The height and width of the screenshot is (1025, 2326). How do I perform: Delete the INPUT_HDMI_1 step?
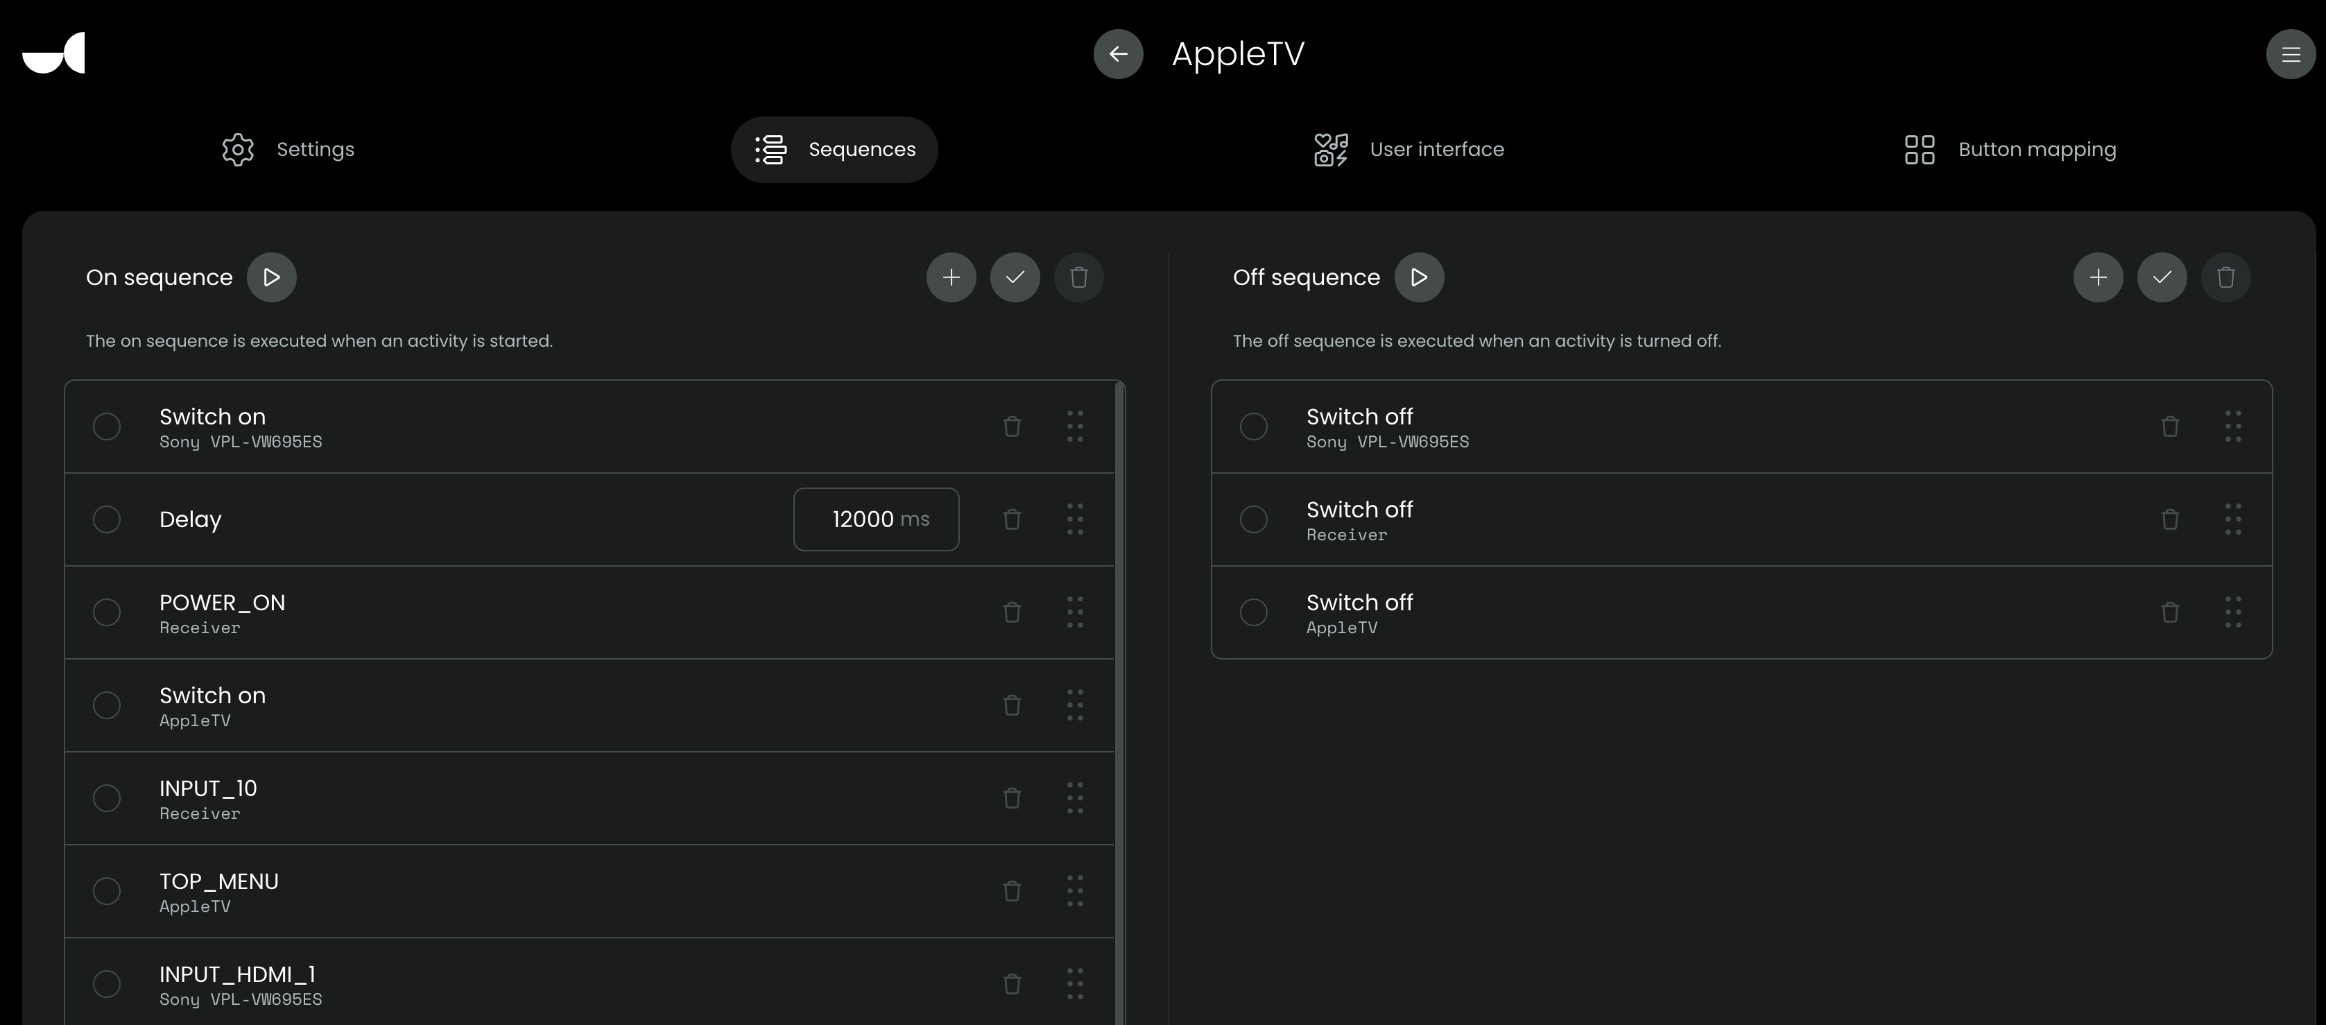(1013, 984)
